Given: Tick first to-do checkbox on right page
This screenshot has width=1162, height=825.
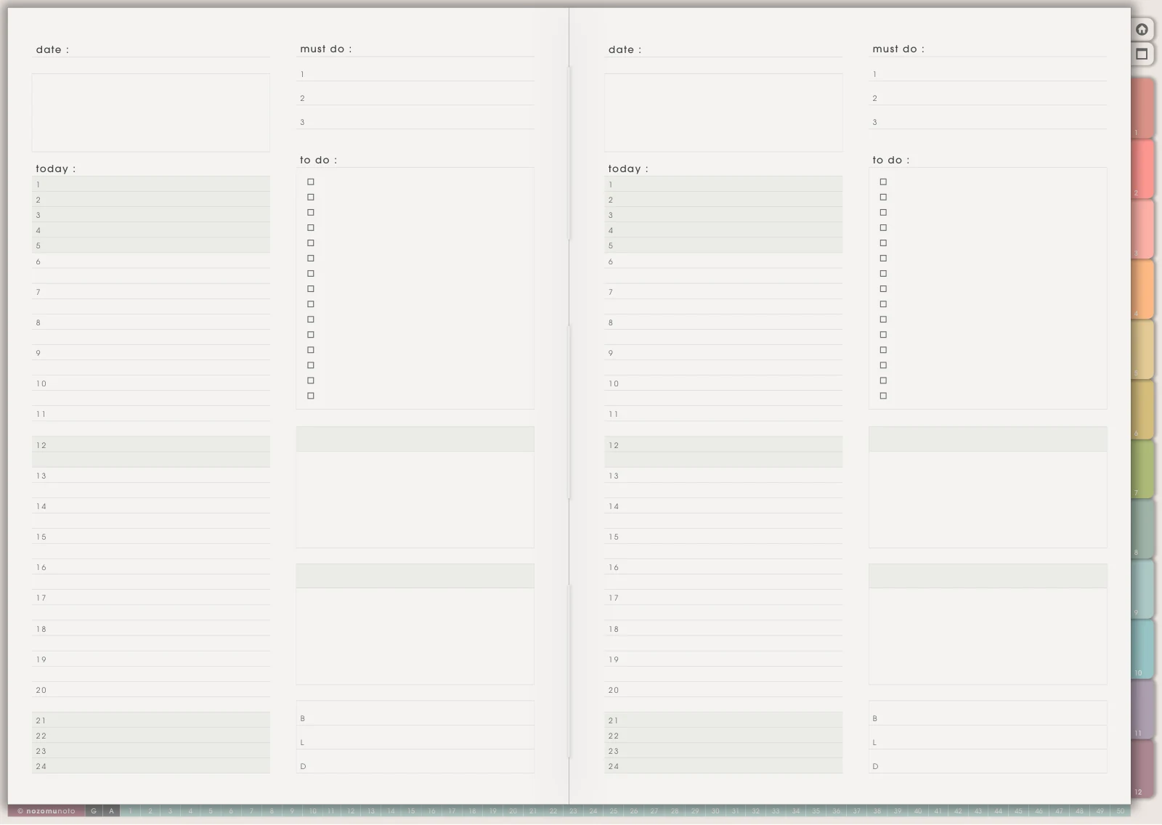Looking at the screenshot, I should click(883, 182).
